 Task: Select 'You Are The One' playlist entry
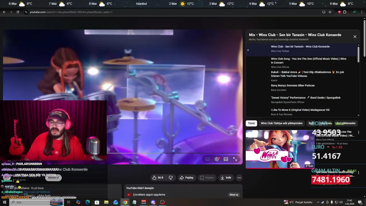coord(302,63)
